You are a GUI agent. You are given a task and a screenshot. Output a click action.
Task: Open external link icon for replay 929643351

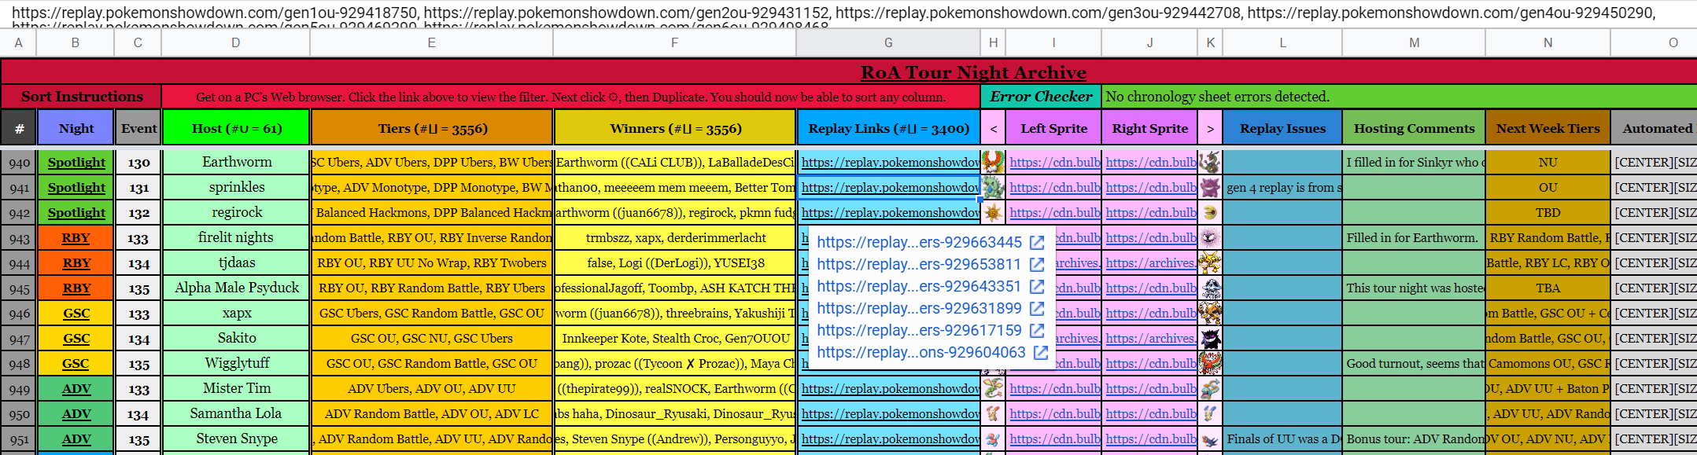(1037, 287)
